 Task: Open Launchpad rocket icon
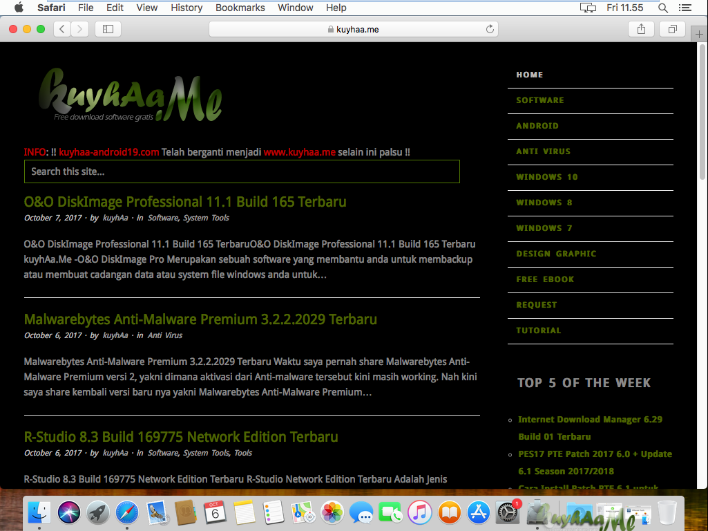(97, 512)
